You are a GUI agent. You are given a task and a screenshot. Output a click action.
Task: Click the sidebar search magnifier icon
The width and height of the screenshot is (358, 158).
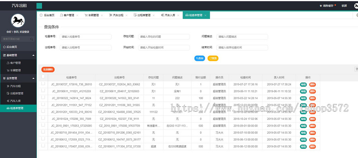[32, 39]
